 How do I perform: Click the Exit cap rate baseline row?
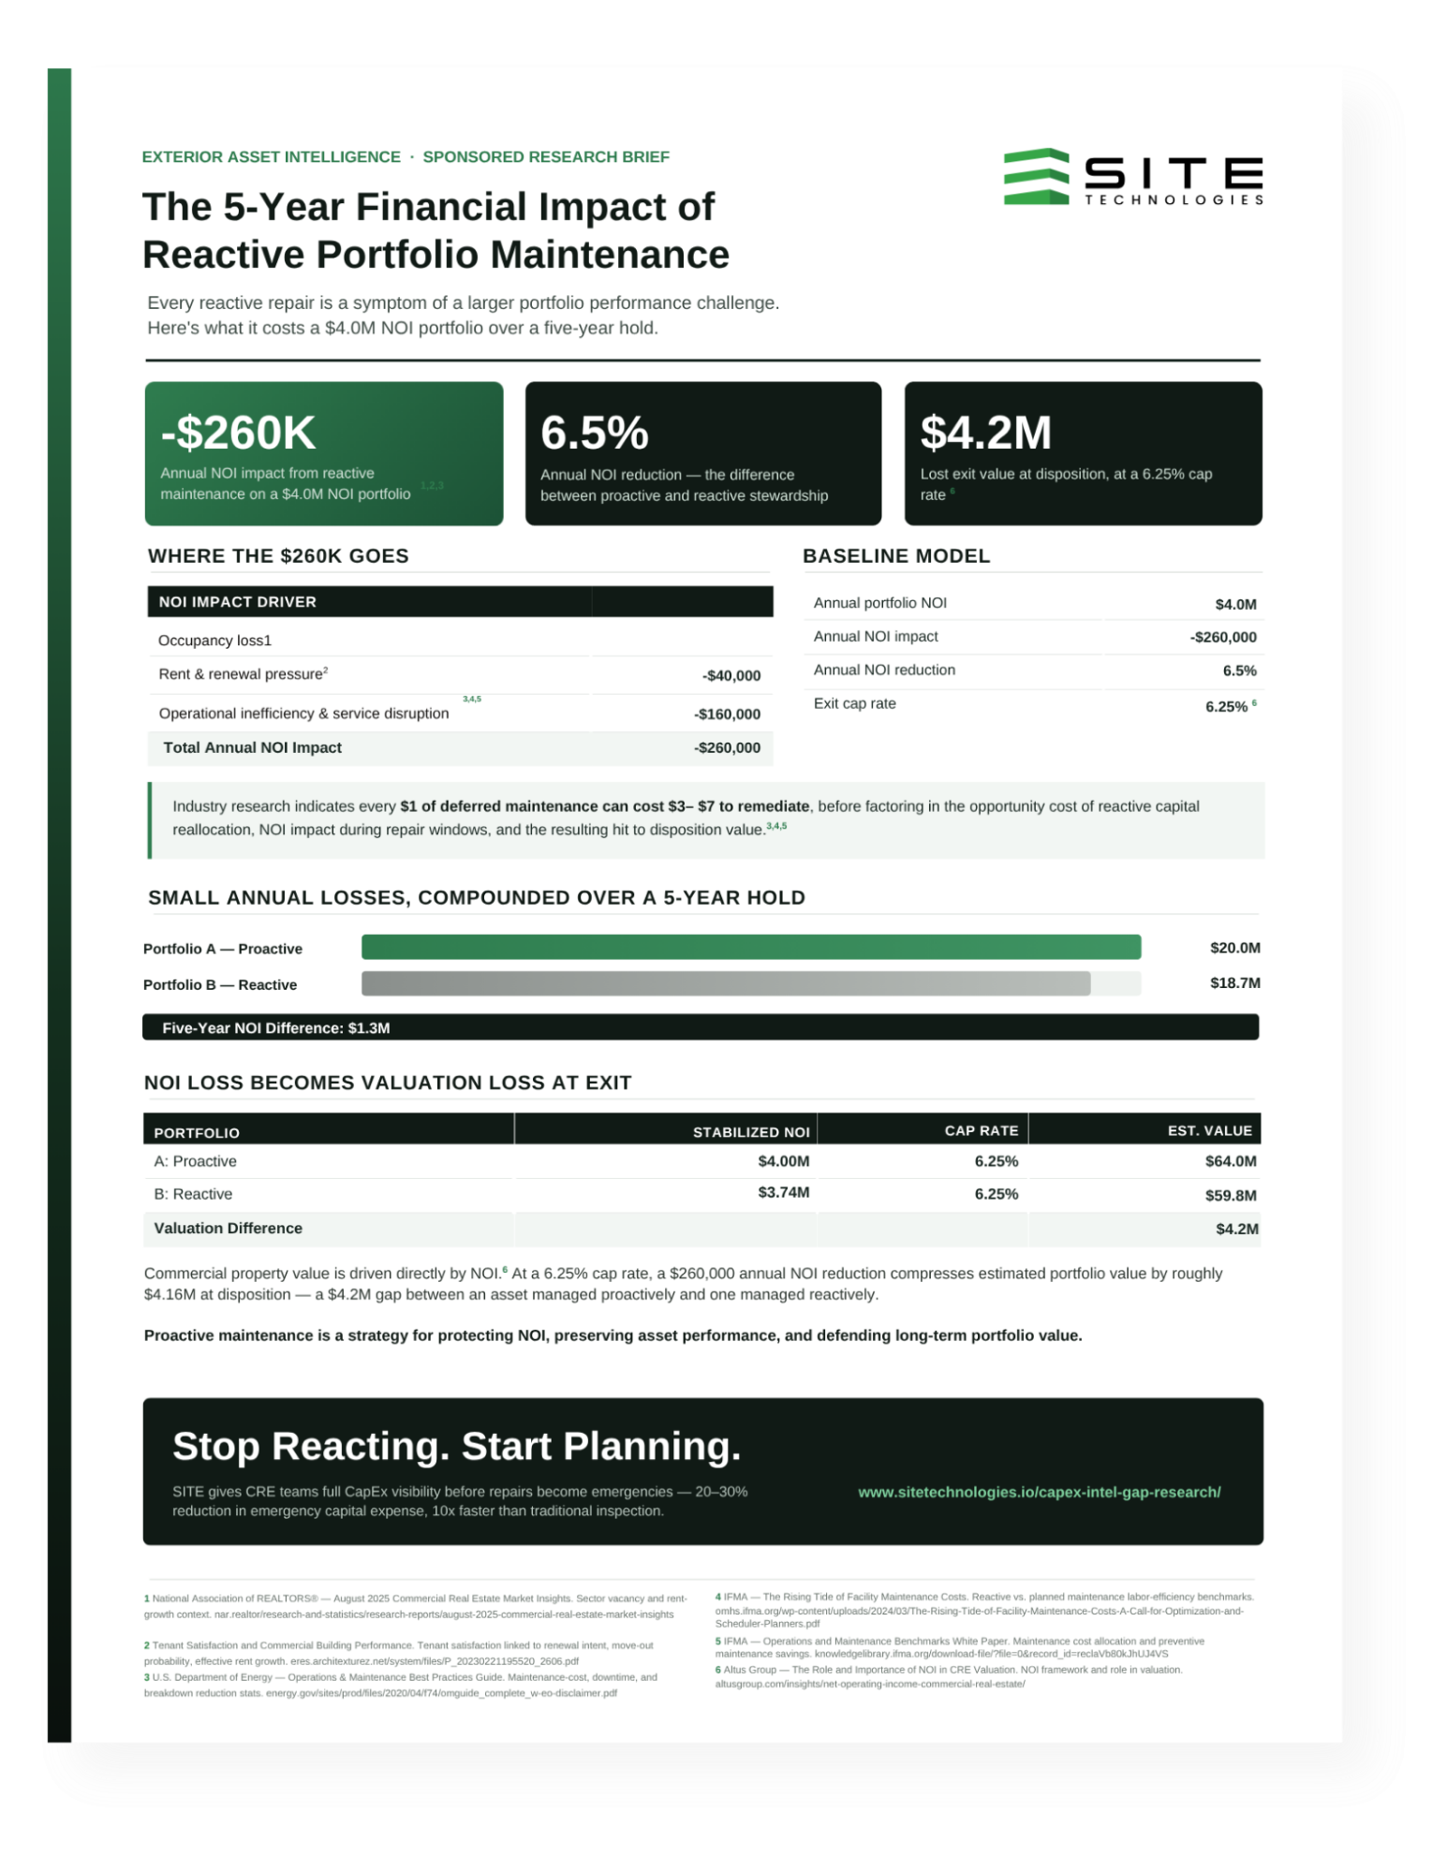coord(1035,704)
